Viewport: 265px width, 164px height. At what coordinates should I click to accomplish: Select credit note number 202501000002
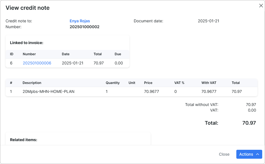tap(85, 27)
